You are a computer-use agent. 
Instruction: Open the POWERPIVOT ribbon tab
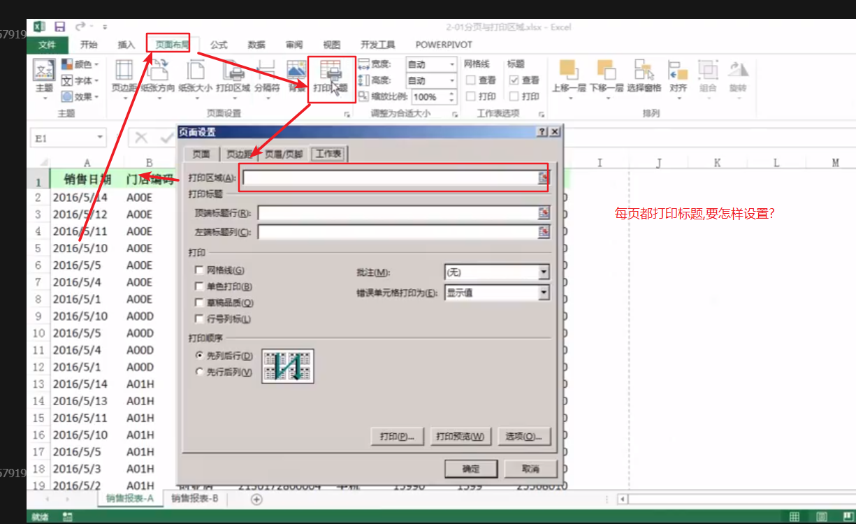[443, 45]
